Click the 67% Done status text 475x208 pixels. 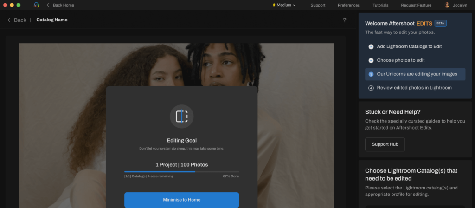[x=231, y=176]
